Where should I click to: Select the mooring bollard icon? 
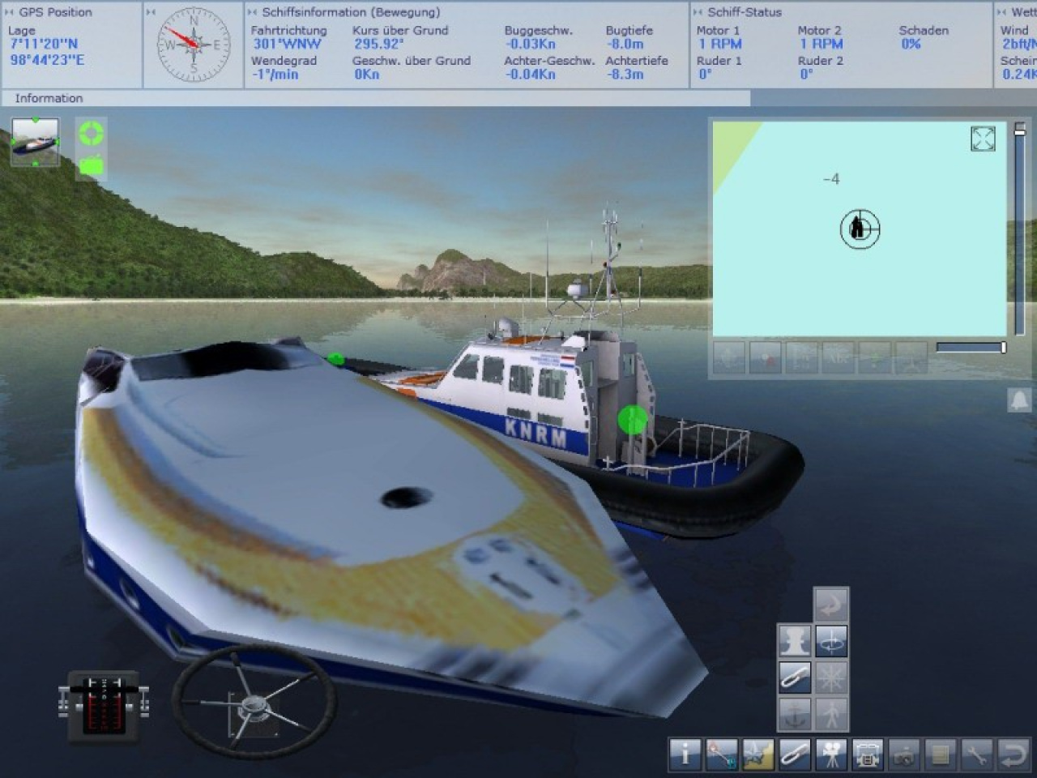click(x=794, y=641)
